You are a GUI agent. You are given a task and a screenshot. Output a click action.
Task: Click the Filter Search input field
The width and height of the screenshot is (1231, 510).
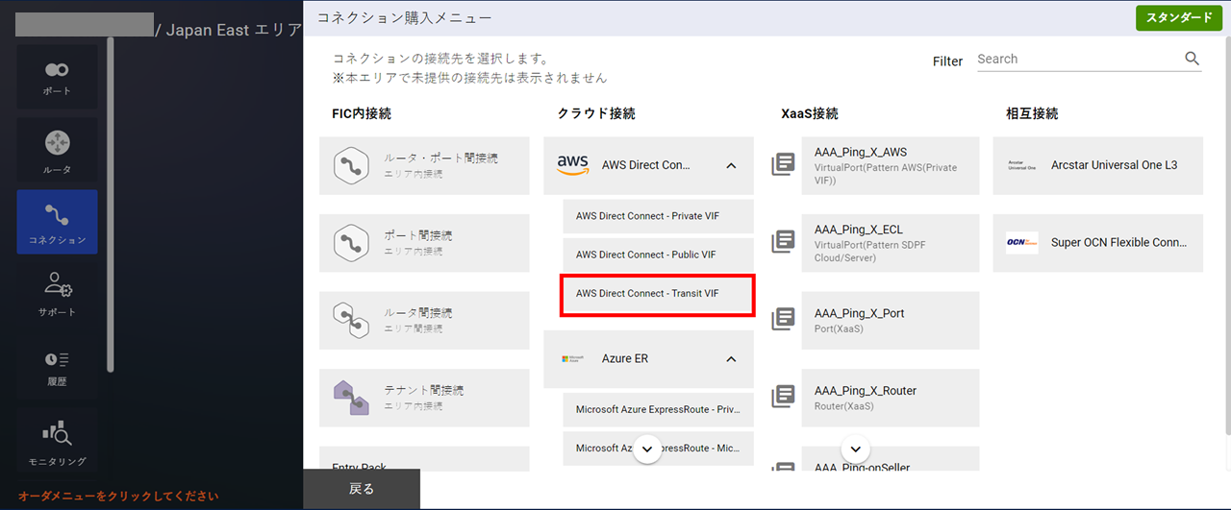[1077, 59]
